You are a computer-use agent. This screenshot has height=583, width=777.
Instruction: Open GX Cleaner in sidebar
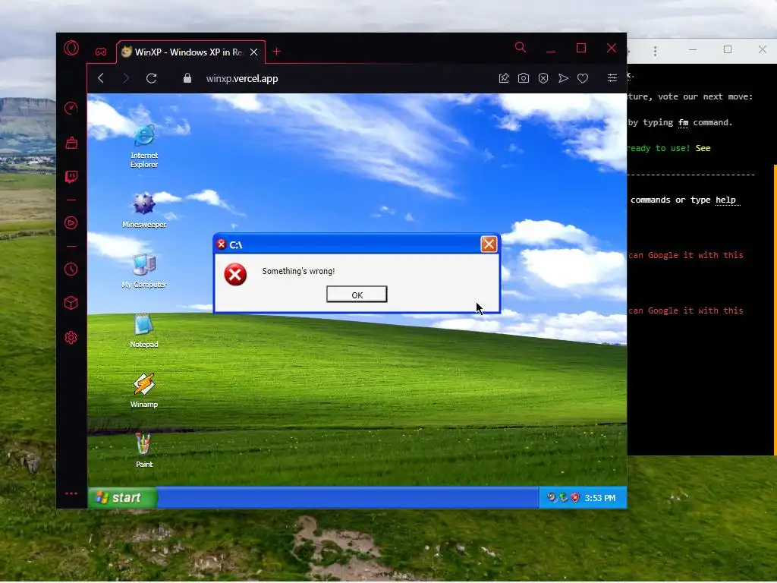click(x=71, y=143)
